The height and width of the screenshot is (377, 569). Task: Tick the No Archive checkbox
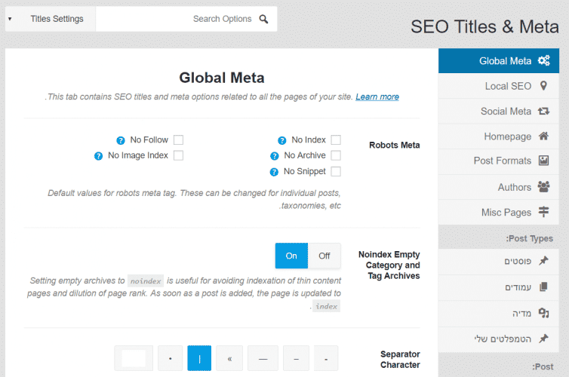[x=336, y=155]
